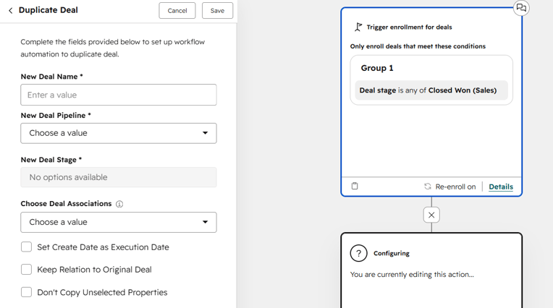The width and height of the screenshot is (553, 308).
Task: Open the Choose Deal Associations dropdown
Action: click(119, 223)
